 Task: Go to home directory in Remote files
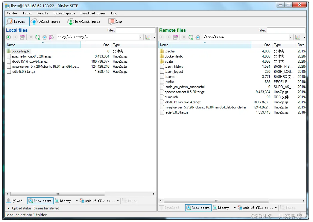click(198, 37)
